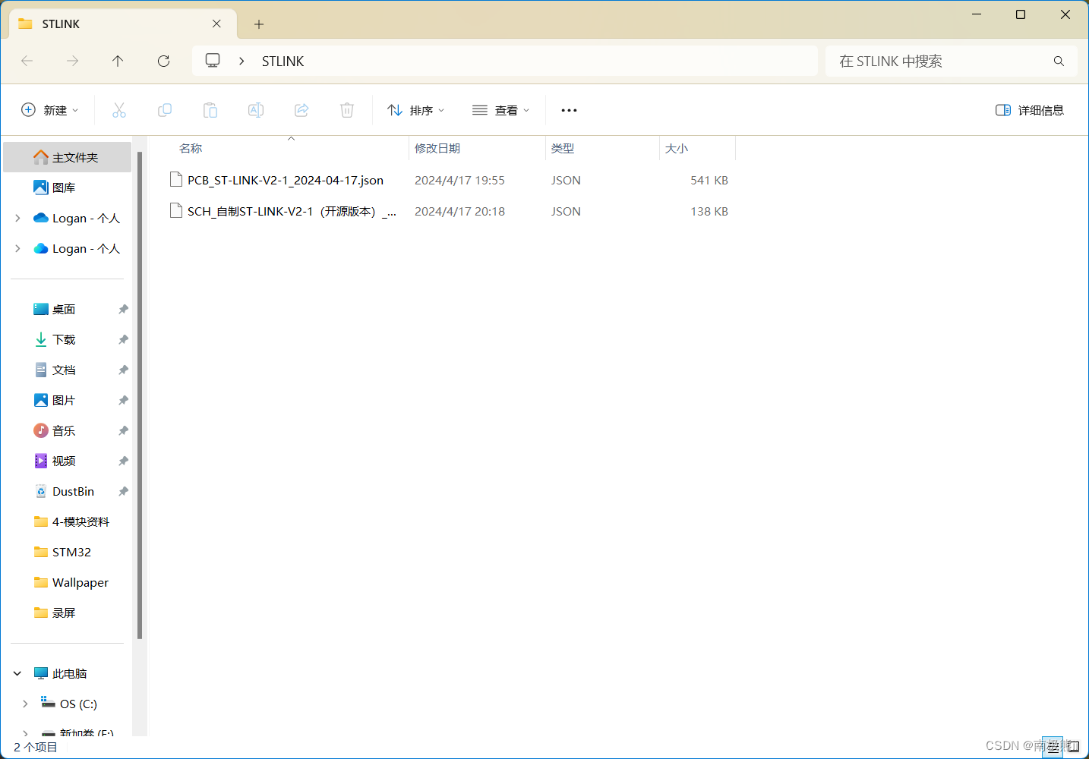Viewport: 1089px width, 759px height.
Task: Open a new tab with plus icon
Action: pyautogui.click(x=259, y=24)
